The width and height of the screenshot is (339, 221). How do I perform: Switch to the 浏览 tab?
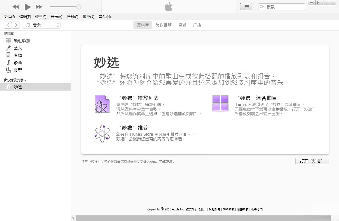(182, 25)
